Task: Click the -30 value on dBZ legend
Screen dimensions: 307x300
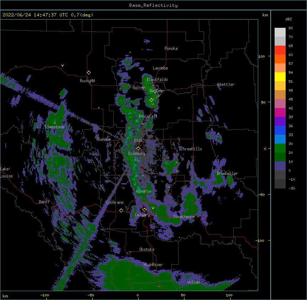Action: pos(292,188)
